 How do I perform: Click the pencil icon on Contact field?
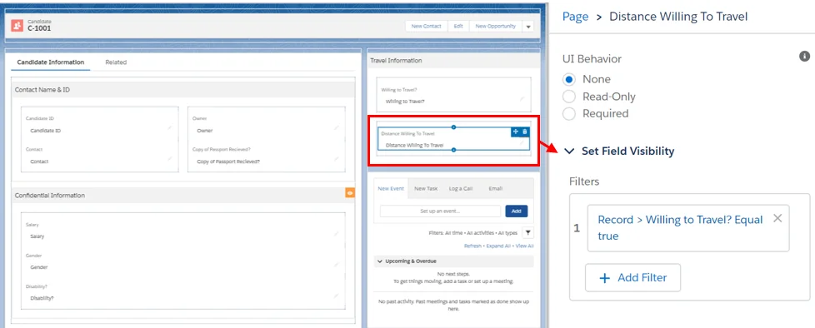point(169,158)
